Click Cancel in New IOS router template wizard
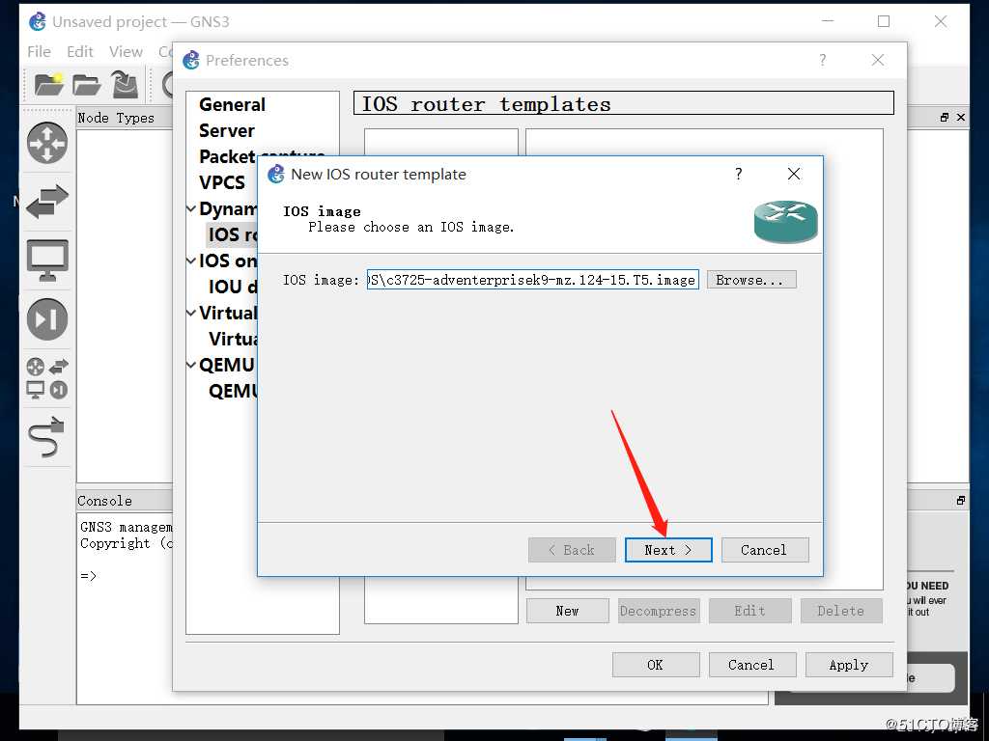This screenshot has height=741, width=989. click(x=765, y=550)
